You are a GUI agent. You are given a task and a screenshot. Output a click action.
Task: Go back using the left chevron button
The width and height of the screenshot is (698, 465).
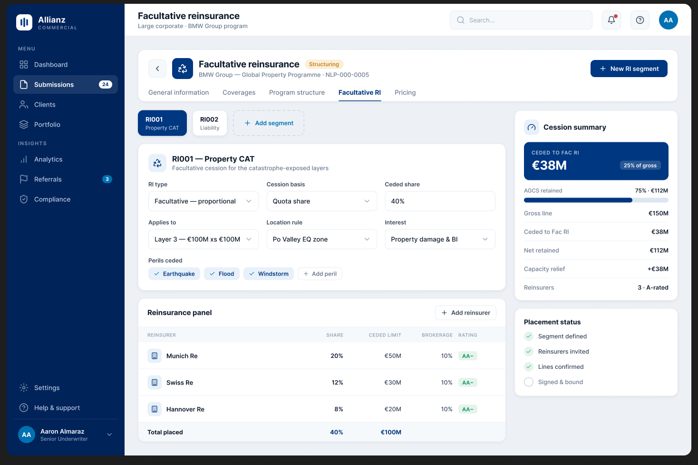click(157, 69)
